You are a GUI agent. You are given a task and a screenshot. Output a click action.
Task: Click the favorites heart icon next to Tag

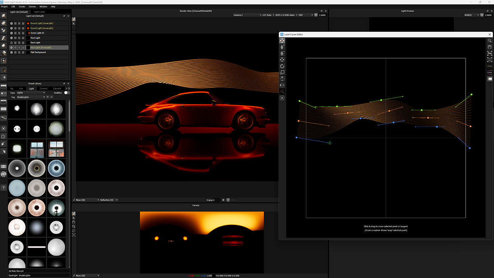pyautogui.click(x=48, y=97)
